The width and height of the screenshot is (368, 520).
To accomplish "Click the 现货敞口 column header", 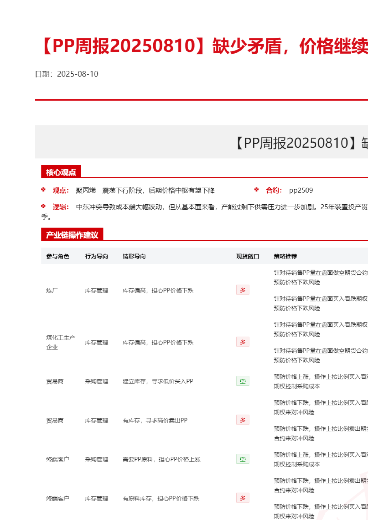I will pos(248,256).
